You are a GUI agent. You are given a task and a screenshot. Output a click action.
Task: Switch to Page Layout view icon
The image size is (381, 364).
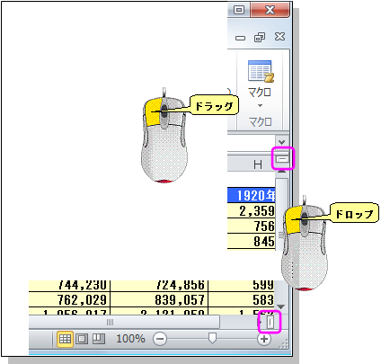pyautogui.click(x=82, y=339)
